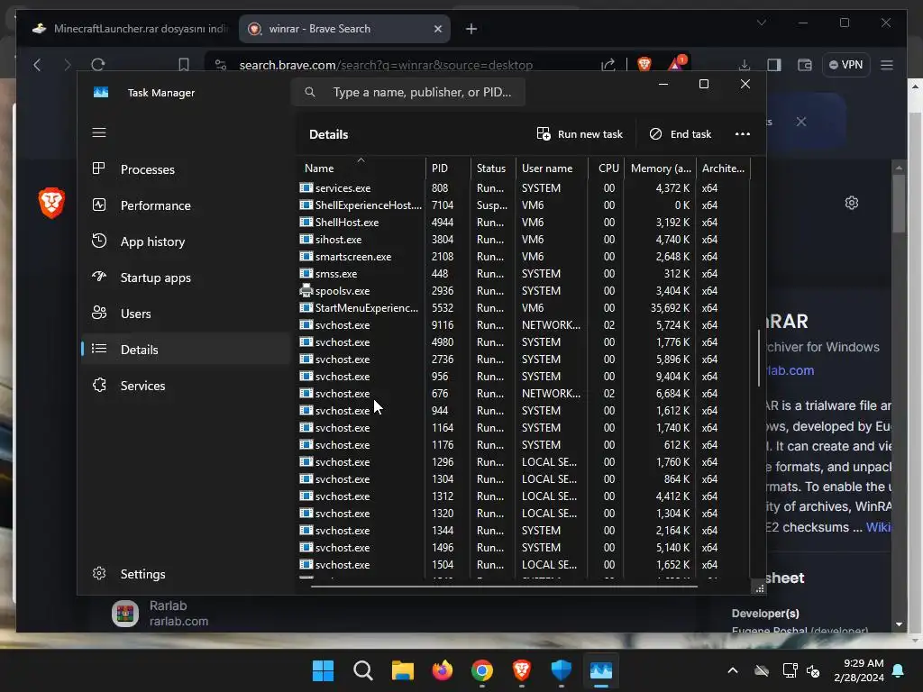
Task: Click the Task Manager app icon in title bar
Action: pyautogui.click(x=101, y=93)
